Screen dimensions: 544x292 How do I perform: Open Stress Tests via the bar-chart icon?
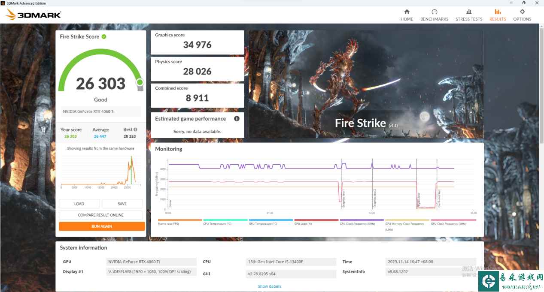pos(469,12)
